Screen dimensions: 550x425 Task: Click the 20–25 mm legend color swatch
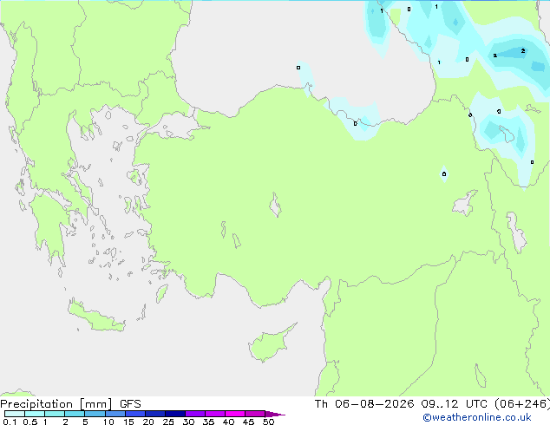click(x=154, y=414)
